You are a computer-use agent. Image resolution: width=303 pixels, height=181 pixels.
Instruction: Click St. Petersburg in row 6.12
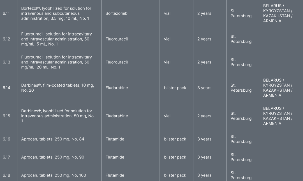pyautogui.click(x=241, y=39)
